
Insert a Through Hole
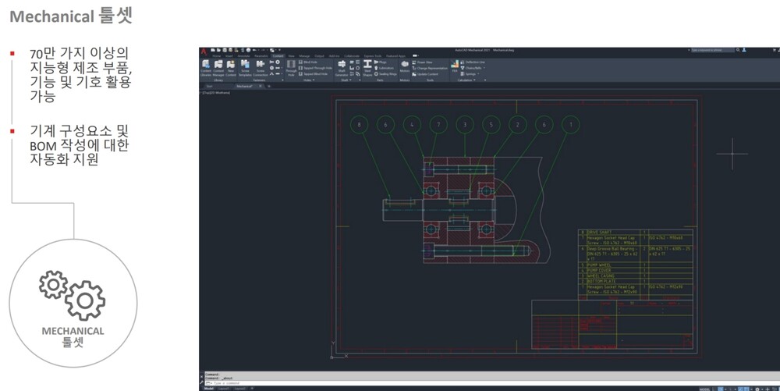(x=291, y=67)
